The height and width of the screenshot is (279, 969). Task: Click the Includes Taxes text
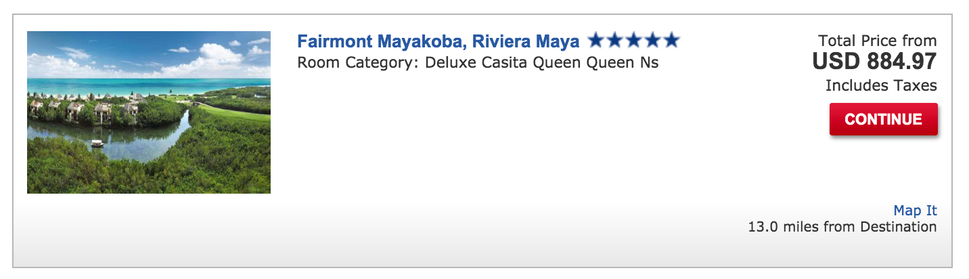(881, 85)
